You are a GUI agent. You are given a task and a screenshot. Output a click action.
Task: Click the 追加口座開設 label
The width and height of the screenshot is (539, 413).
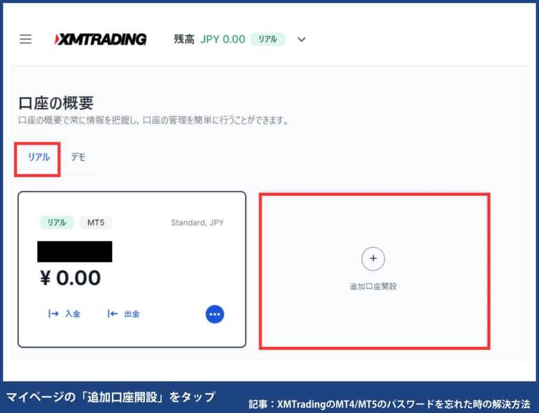pyautogui.click(x=373, y=287)
